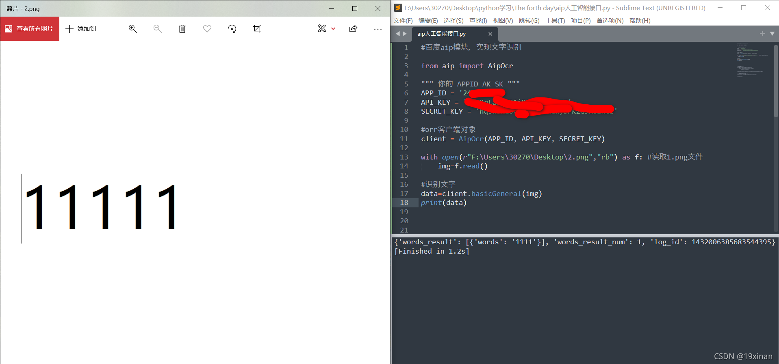Open the more options ellipsis menu
This screenshot has height=364, width=779.
[378, 29]
